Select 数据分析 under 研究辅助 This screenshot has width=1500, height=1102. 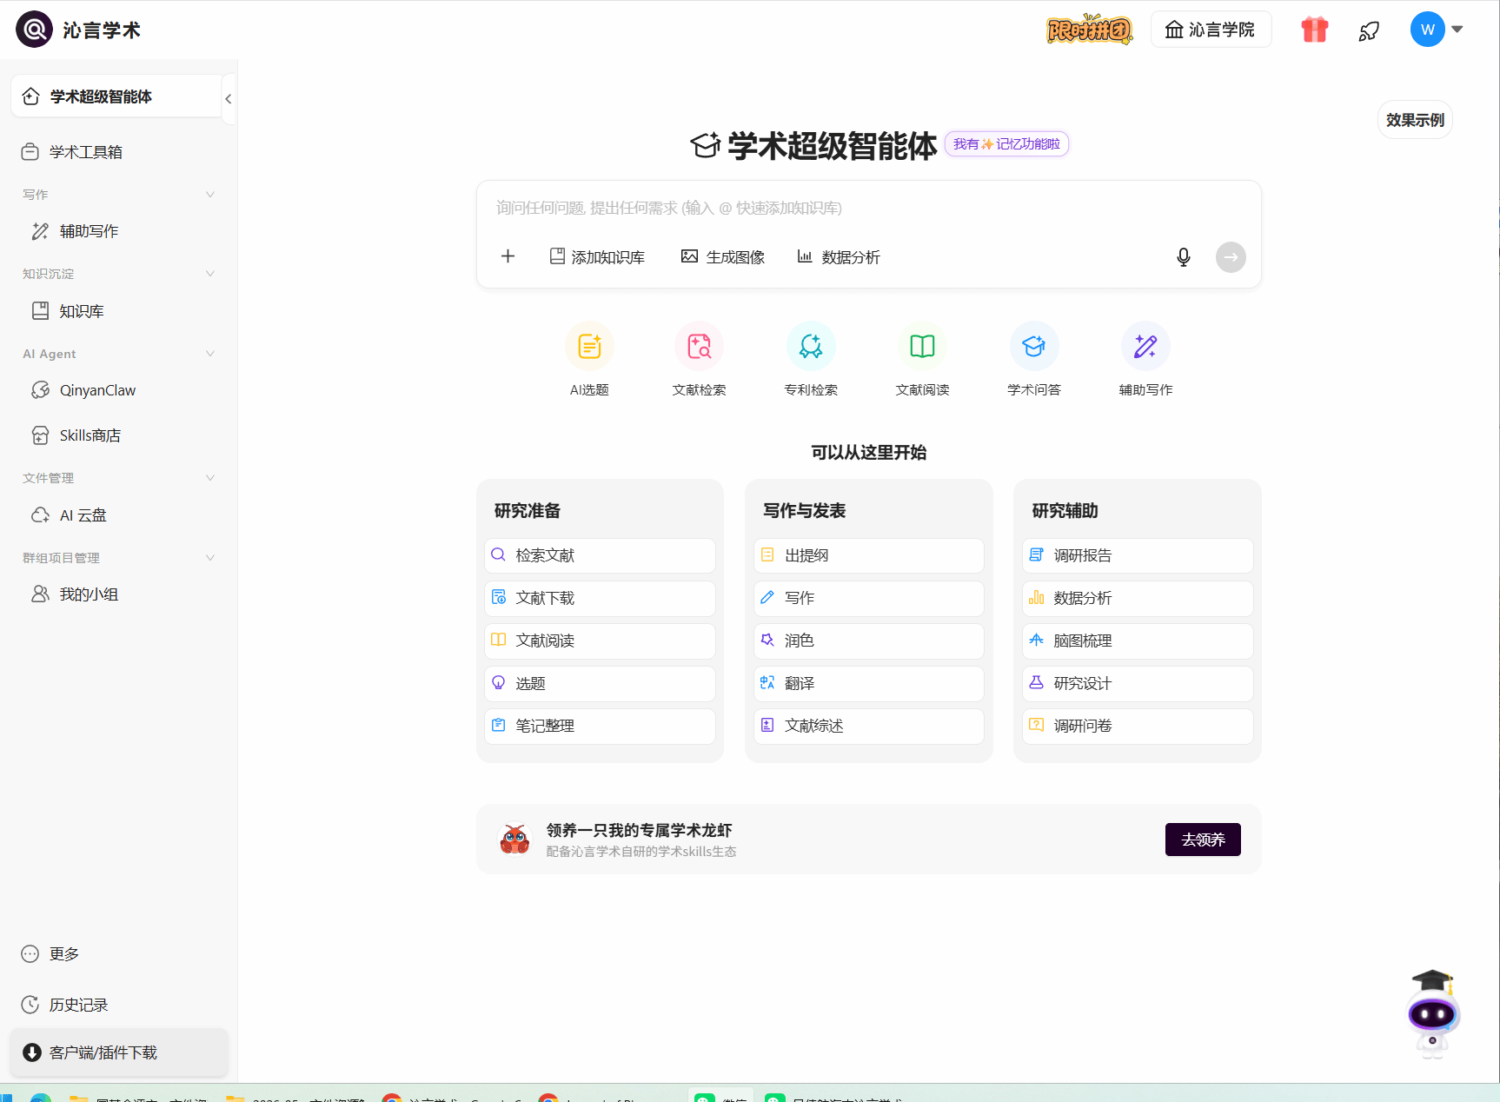tap(1138, 598)
